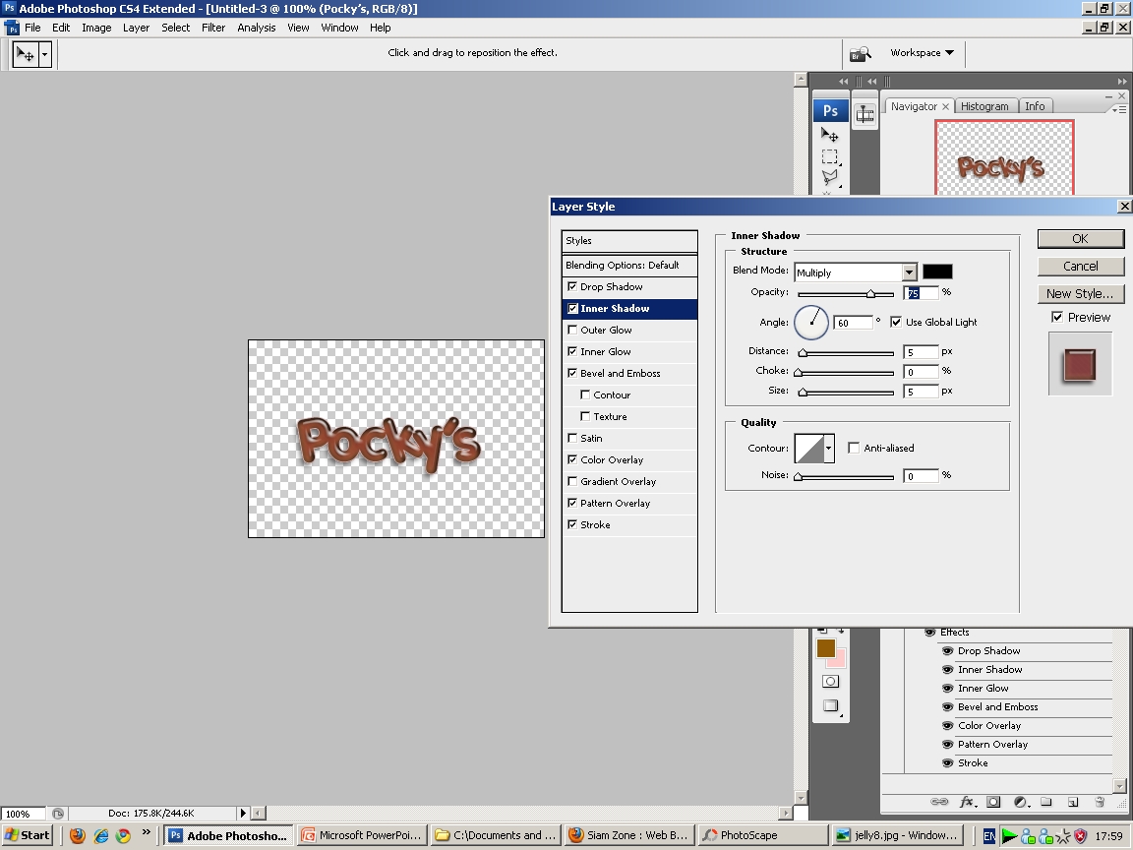Hide the Stroke effect eye icon
The width and height of the screenshot is (1133, 850).
coord(947,762)
